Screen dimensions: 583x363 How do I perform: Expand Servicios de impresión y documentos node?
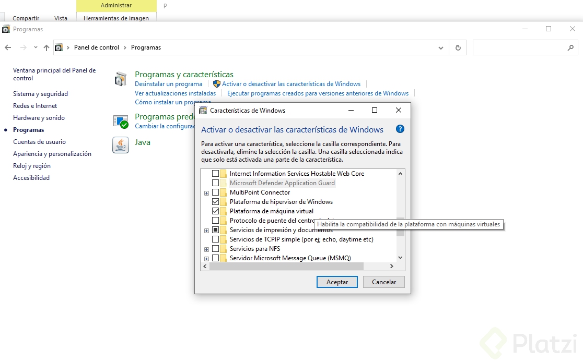pos(206,231)
